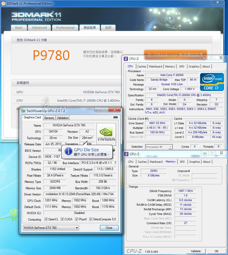Open the Professional tab in 3DMark

tap(65, 28)
